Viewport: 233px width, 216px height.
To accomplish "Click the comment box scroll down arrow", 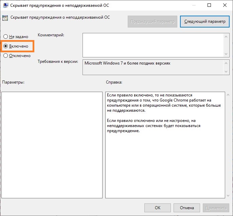I will click(226, 54).
